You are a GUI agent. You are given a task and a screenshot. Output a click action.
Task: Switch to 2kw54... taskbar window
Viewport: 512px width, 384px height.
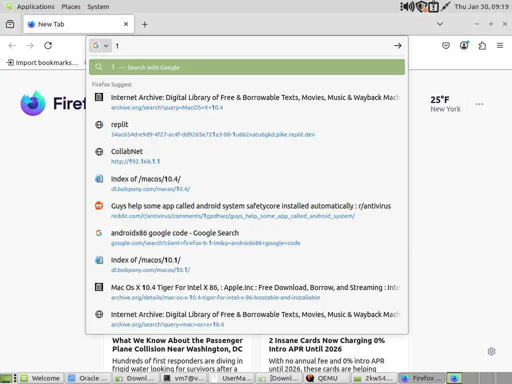point(374,378)
